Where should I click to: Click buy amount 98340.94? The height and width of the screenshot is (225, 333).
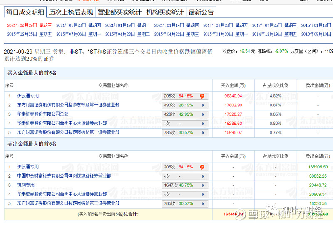pyautogui.click(x=233, y=96)
